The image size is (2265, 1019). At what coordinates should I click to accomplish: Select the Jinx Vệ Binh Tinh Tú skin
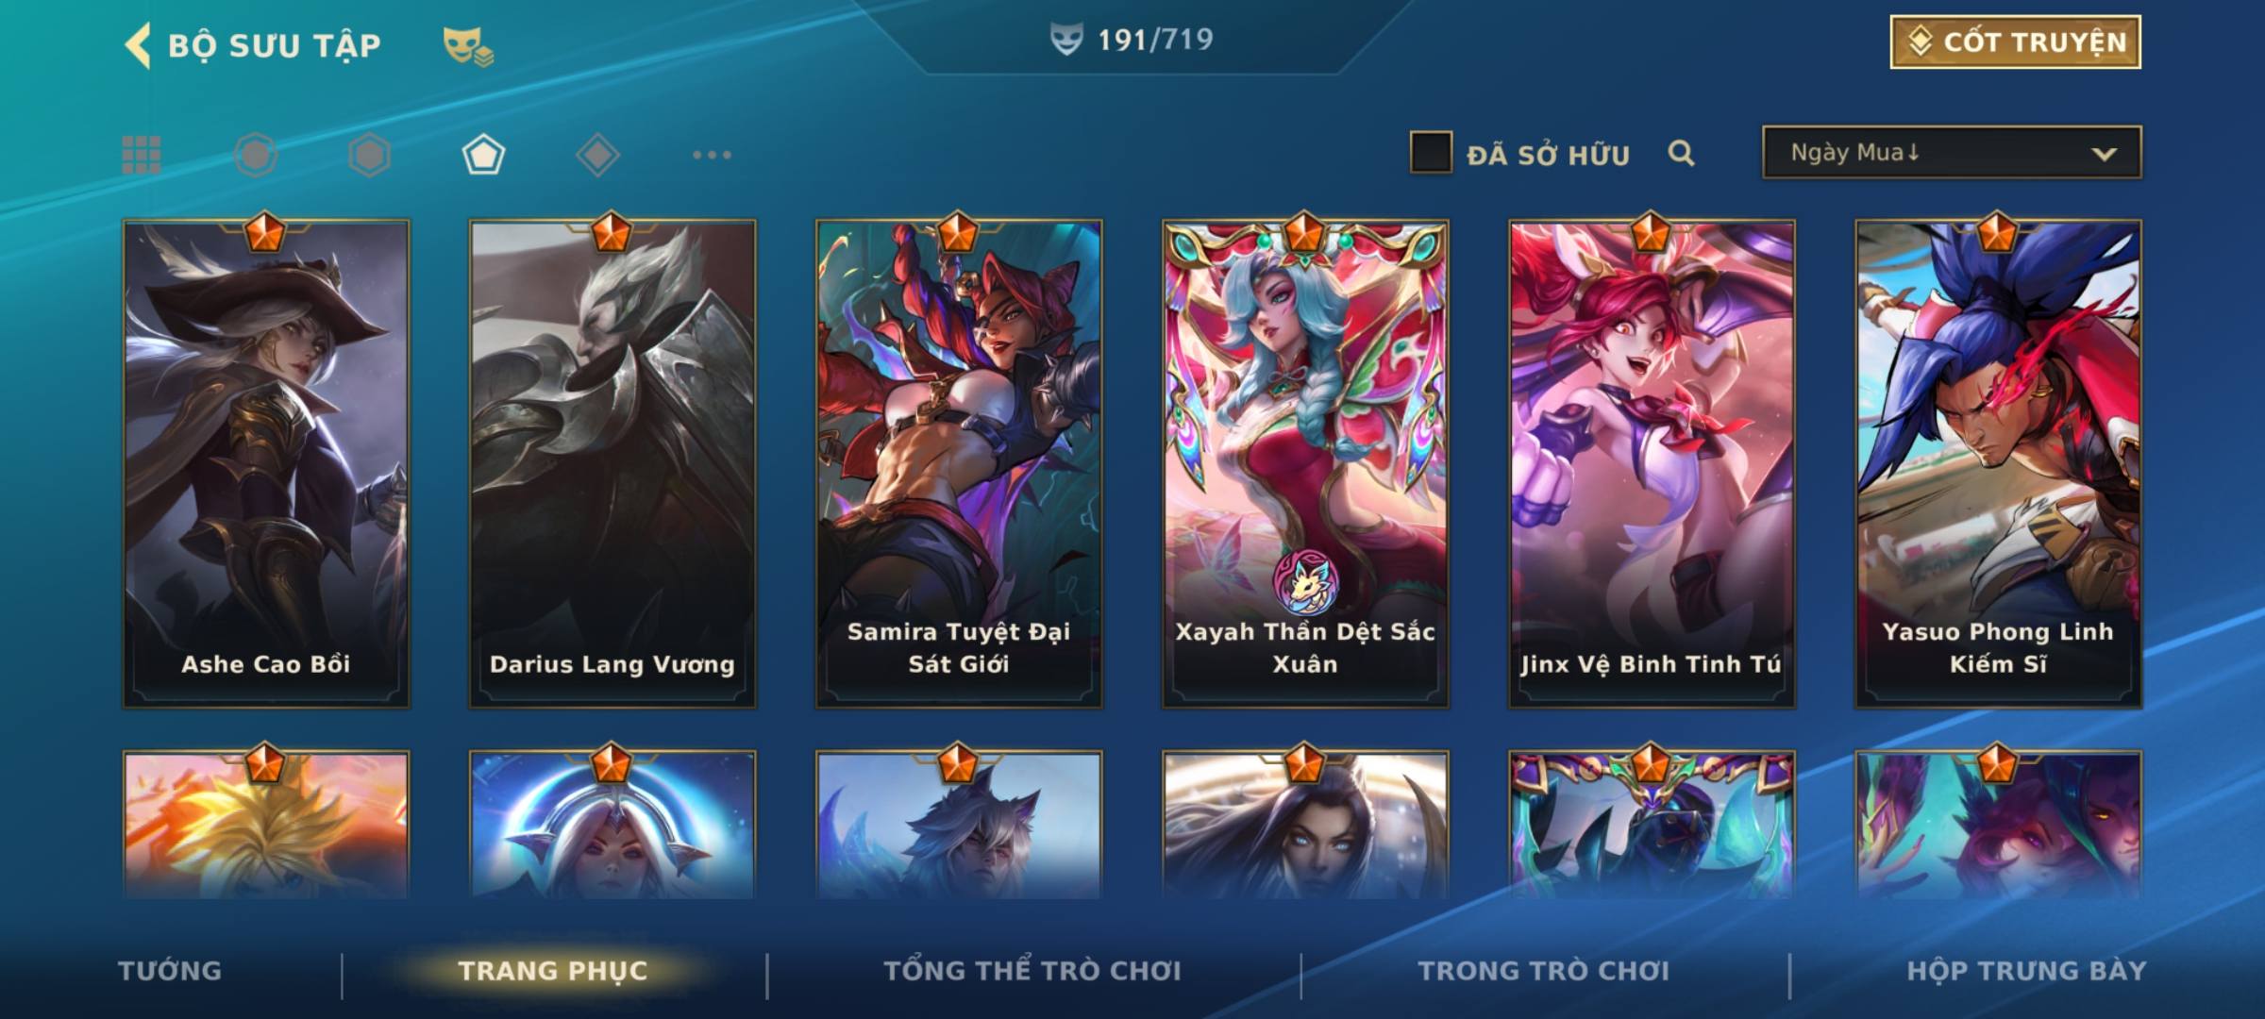(x=1652, y=463)
